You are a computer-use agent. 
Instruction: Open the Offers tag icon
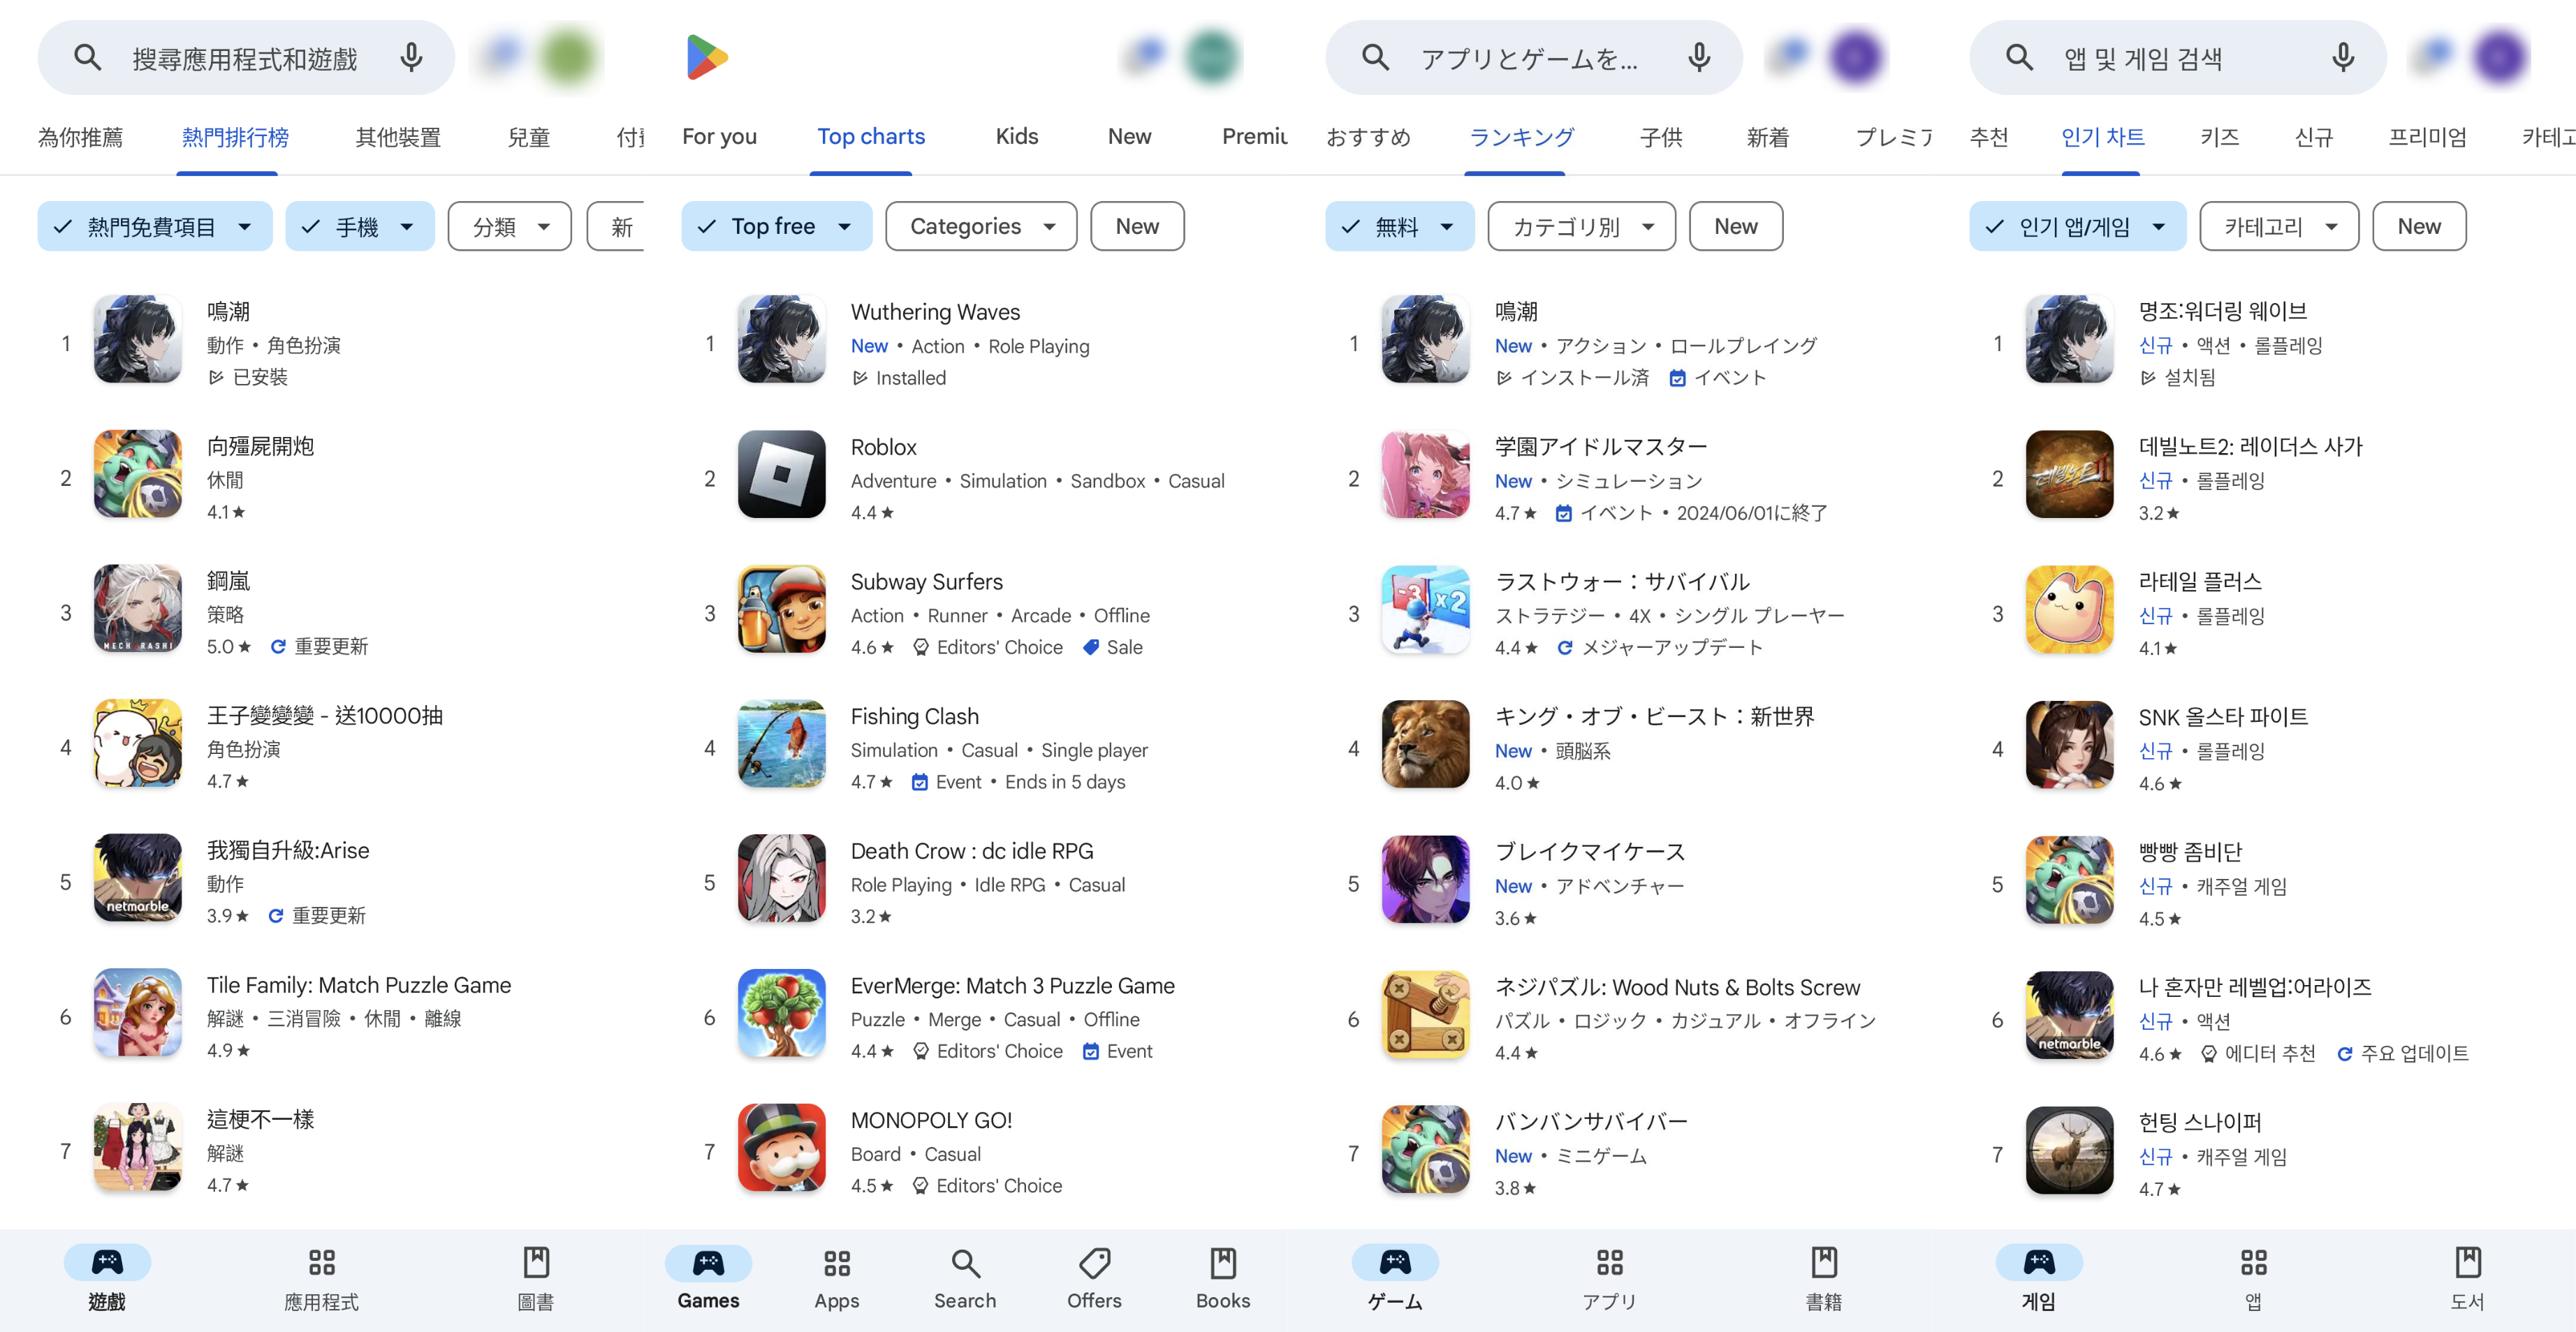(1094, 1262)
